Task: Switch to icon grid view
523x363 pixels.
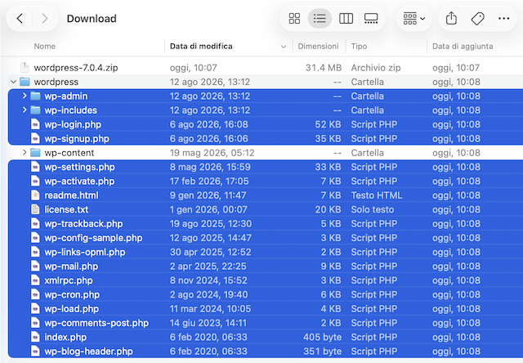Action: tap(294, 18)
